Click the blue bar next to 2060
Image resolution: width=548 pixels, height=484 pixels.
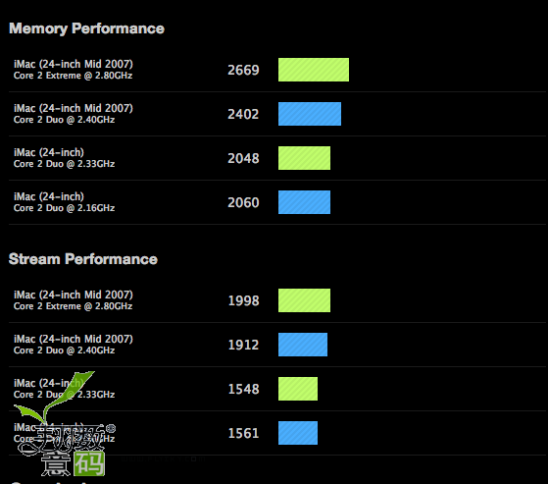(304, 202)
